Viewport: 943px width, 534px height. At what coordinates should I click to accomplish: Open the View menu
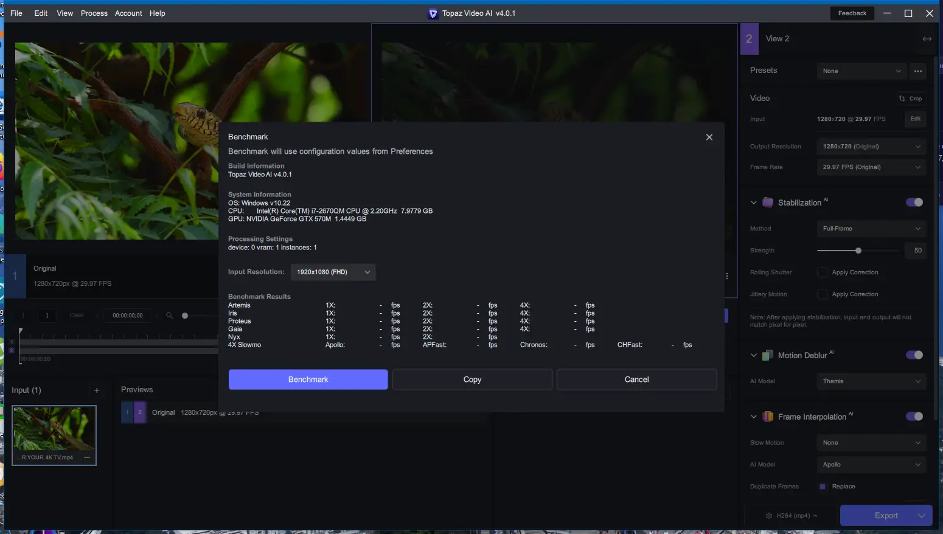tap(65, 13)
